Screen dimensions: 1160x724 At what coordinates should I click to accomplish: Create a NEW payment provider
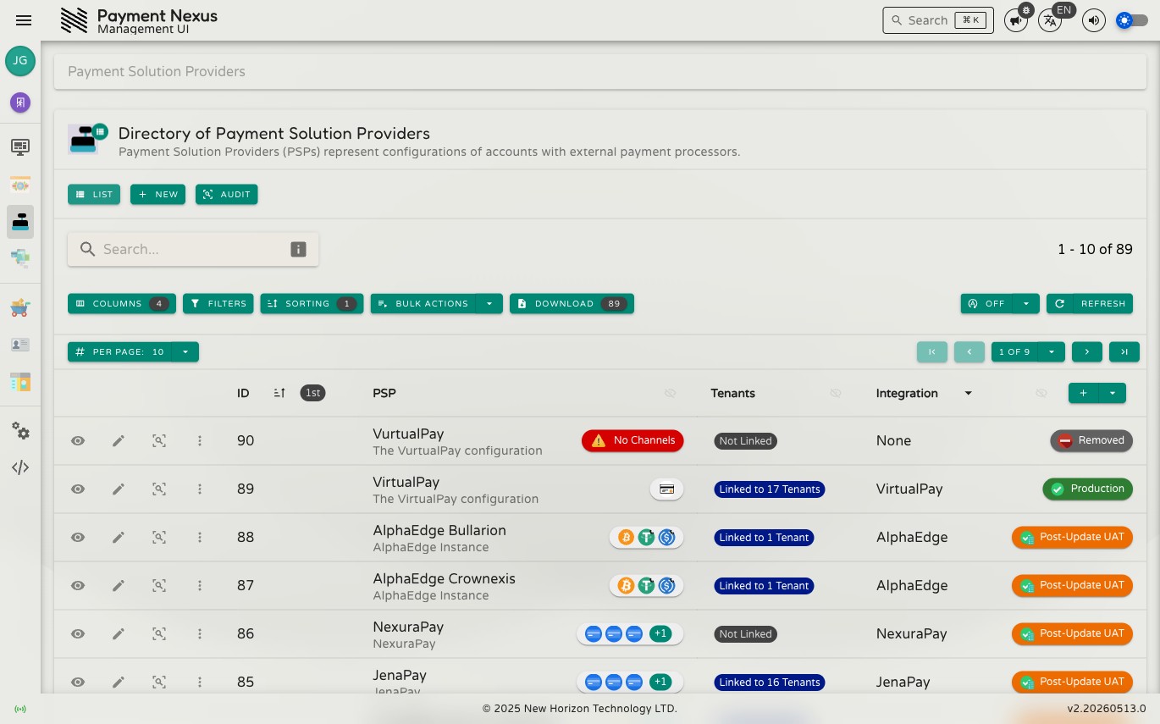(x=157, y=194)
